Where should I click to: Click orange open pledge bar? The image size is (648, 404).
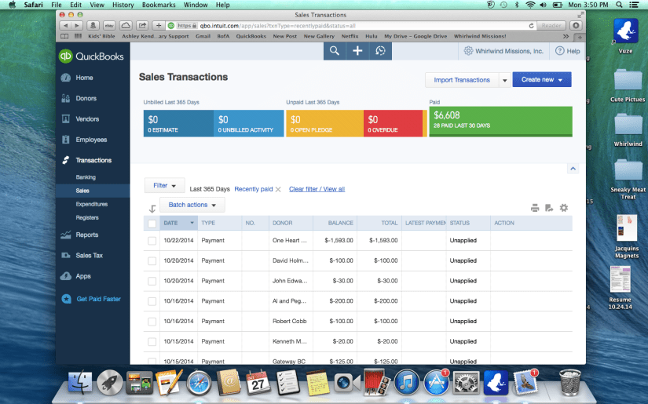pos(325,123)
